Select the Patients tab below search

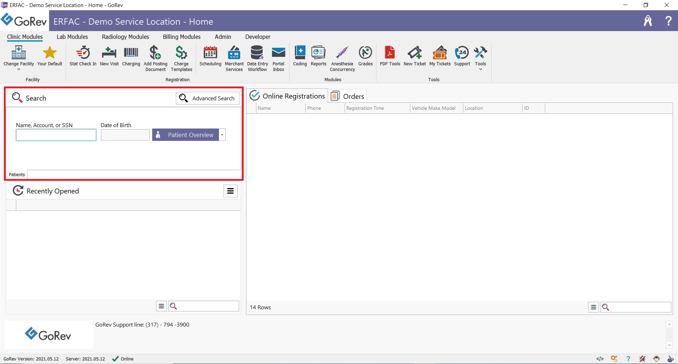17,174
